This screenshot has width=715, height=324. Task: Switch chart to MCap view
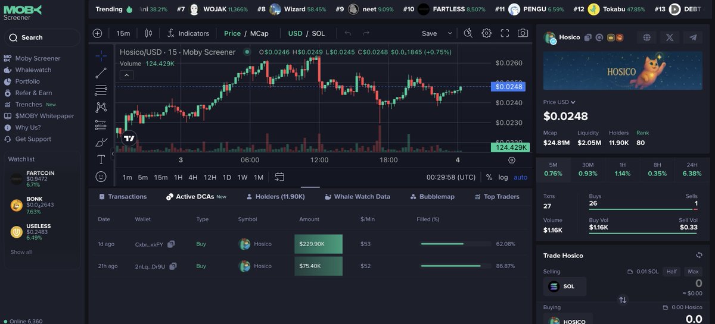(259, 33)
